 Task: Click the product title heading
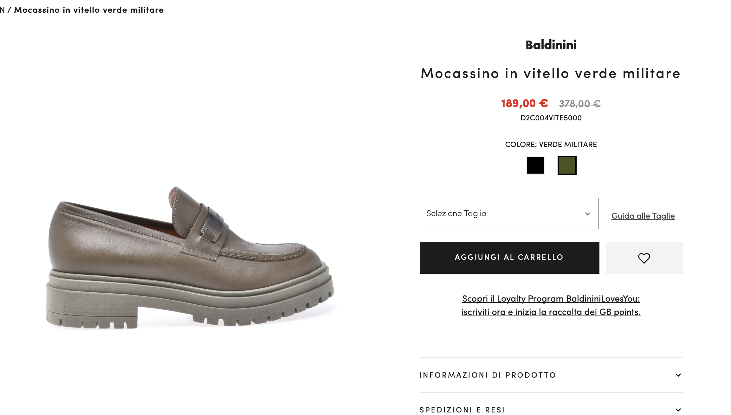click(x=551, y=73)
